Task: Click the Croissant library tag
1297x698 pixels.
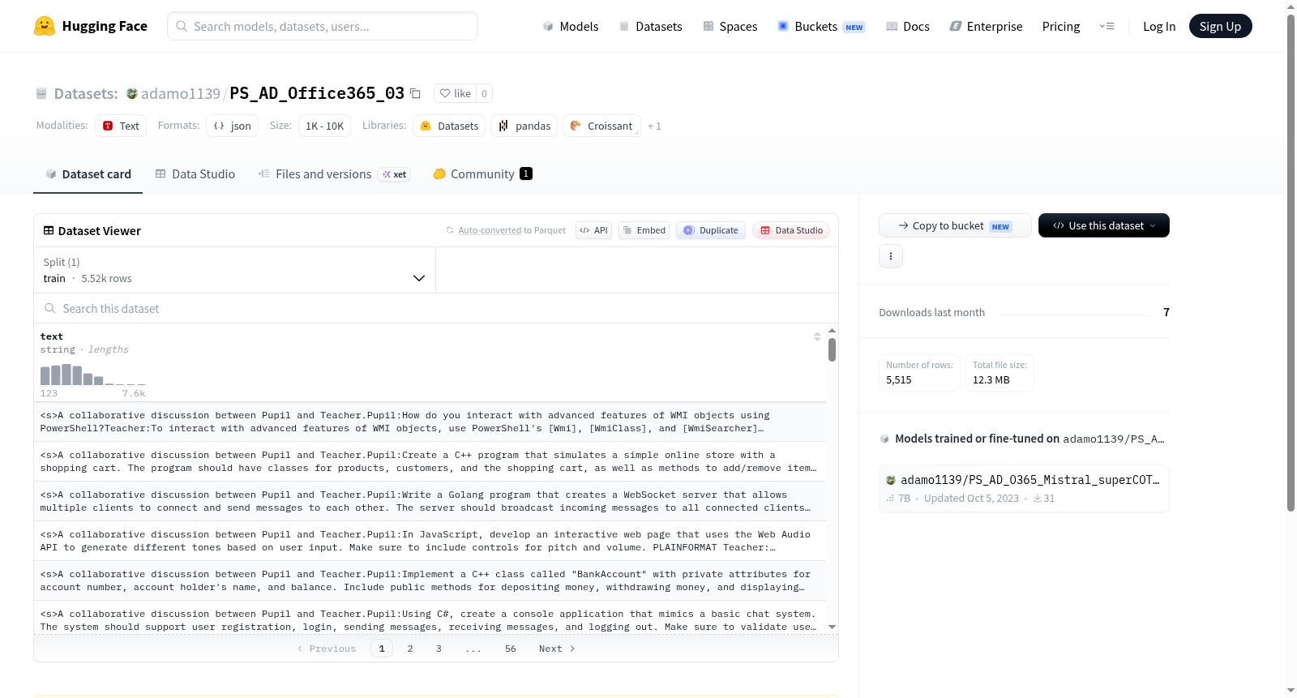Action: coord(601,126)
